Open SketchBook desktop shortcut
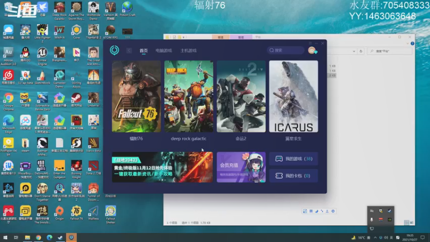 [x=42, y=77]
